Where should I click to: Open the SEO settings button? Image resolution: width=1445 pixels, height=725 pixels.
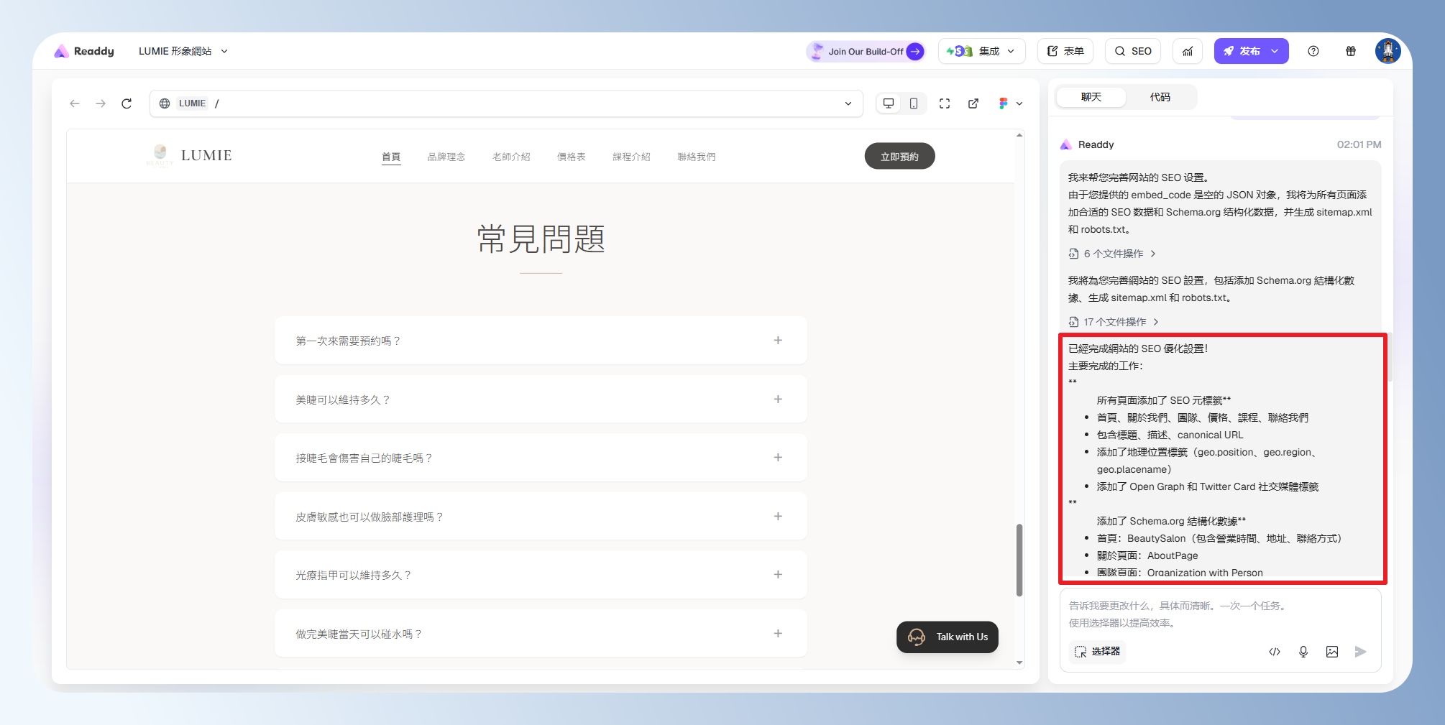pos(1133,51)
